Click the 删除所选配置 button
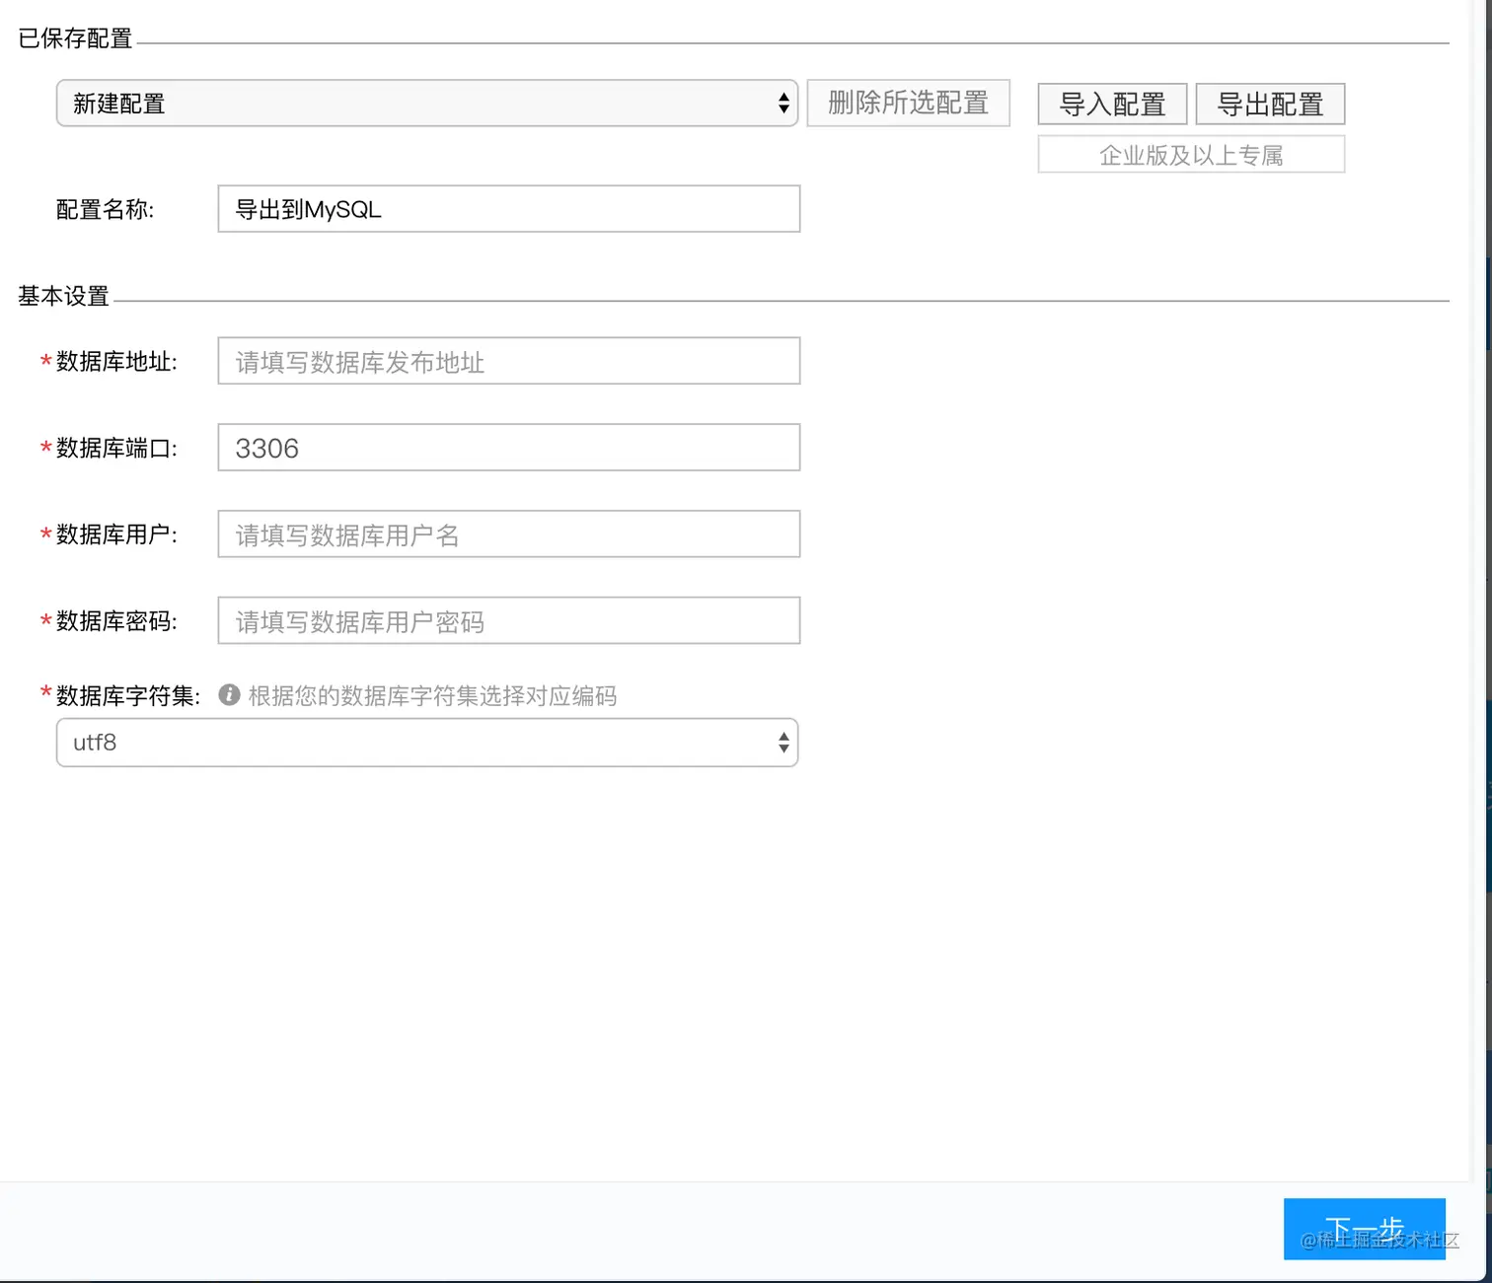Screen dimensions: 1492x1283 click(907, 103)
